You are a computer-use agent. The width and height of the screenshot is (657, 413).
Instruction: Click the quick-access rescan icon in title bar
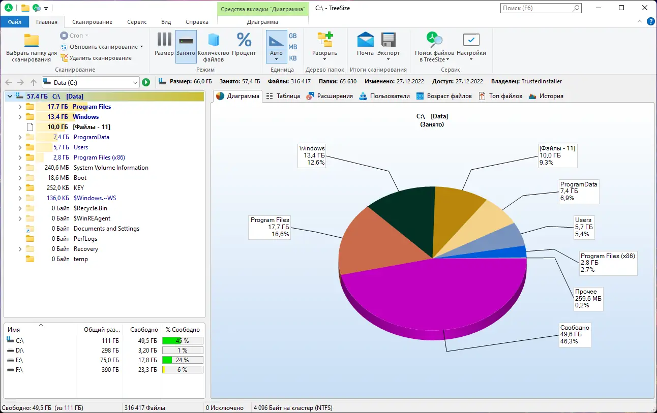point(37,8)
